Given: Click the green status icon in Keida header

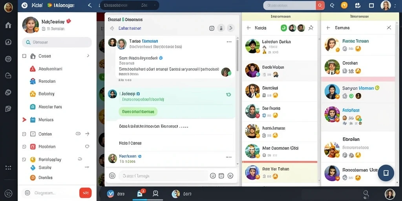Looking at the screenshot, I should [x=284, y=28].
